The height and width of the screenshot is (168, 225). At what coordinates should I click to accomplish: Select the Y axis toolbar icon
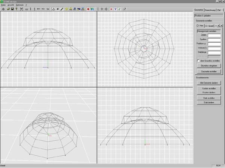[115, 9]
